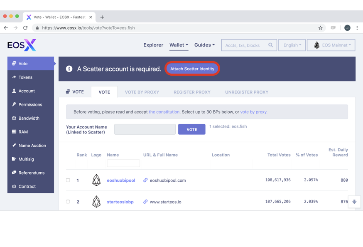This screenshot has width=363, height=247.
Task: Click Attach Scatter Identity button
Action: point(192,69)
